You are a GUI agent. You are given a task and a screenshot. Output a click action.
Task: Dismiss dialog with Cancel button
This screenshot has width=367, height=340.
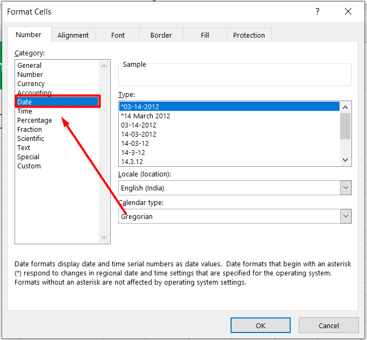(x=329, y=325)
